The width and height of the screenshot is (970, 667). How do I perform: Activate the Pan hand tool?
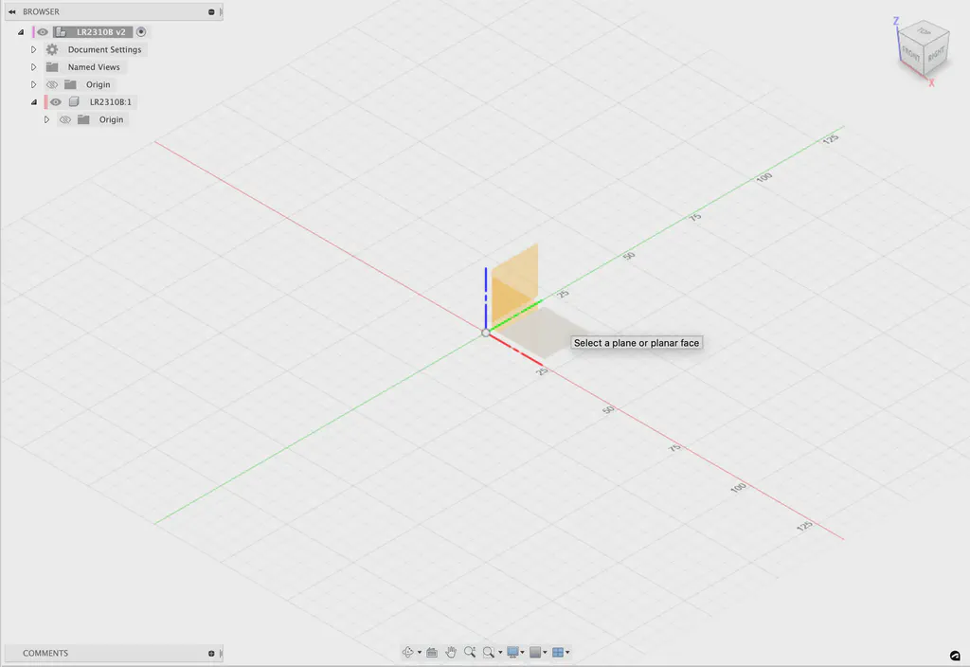click(x=451, y=652)
